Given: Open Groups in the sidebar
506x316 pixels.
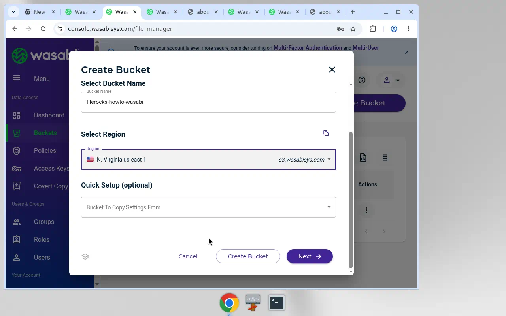Looking at the screenshot, I should click(44, 222).
